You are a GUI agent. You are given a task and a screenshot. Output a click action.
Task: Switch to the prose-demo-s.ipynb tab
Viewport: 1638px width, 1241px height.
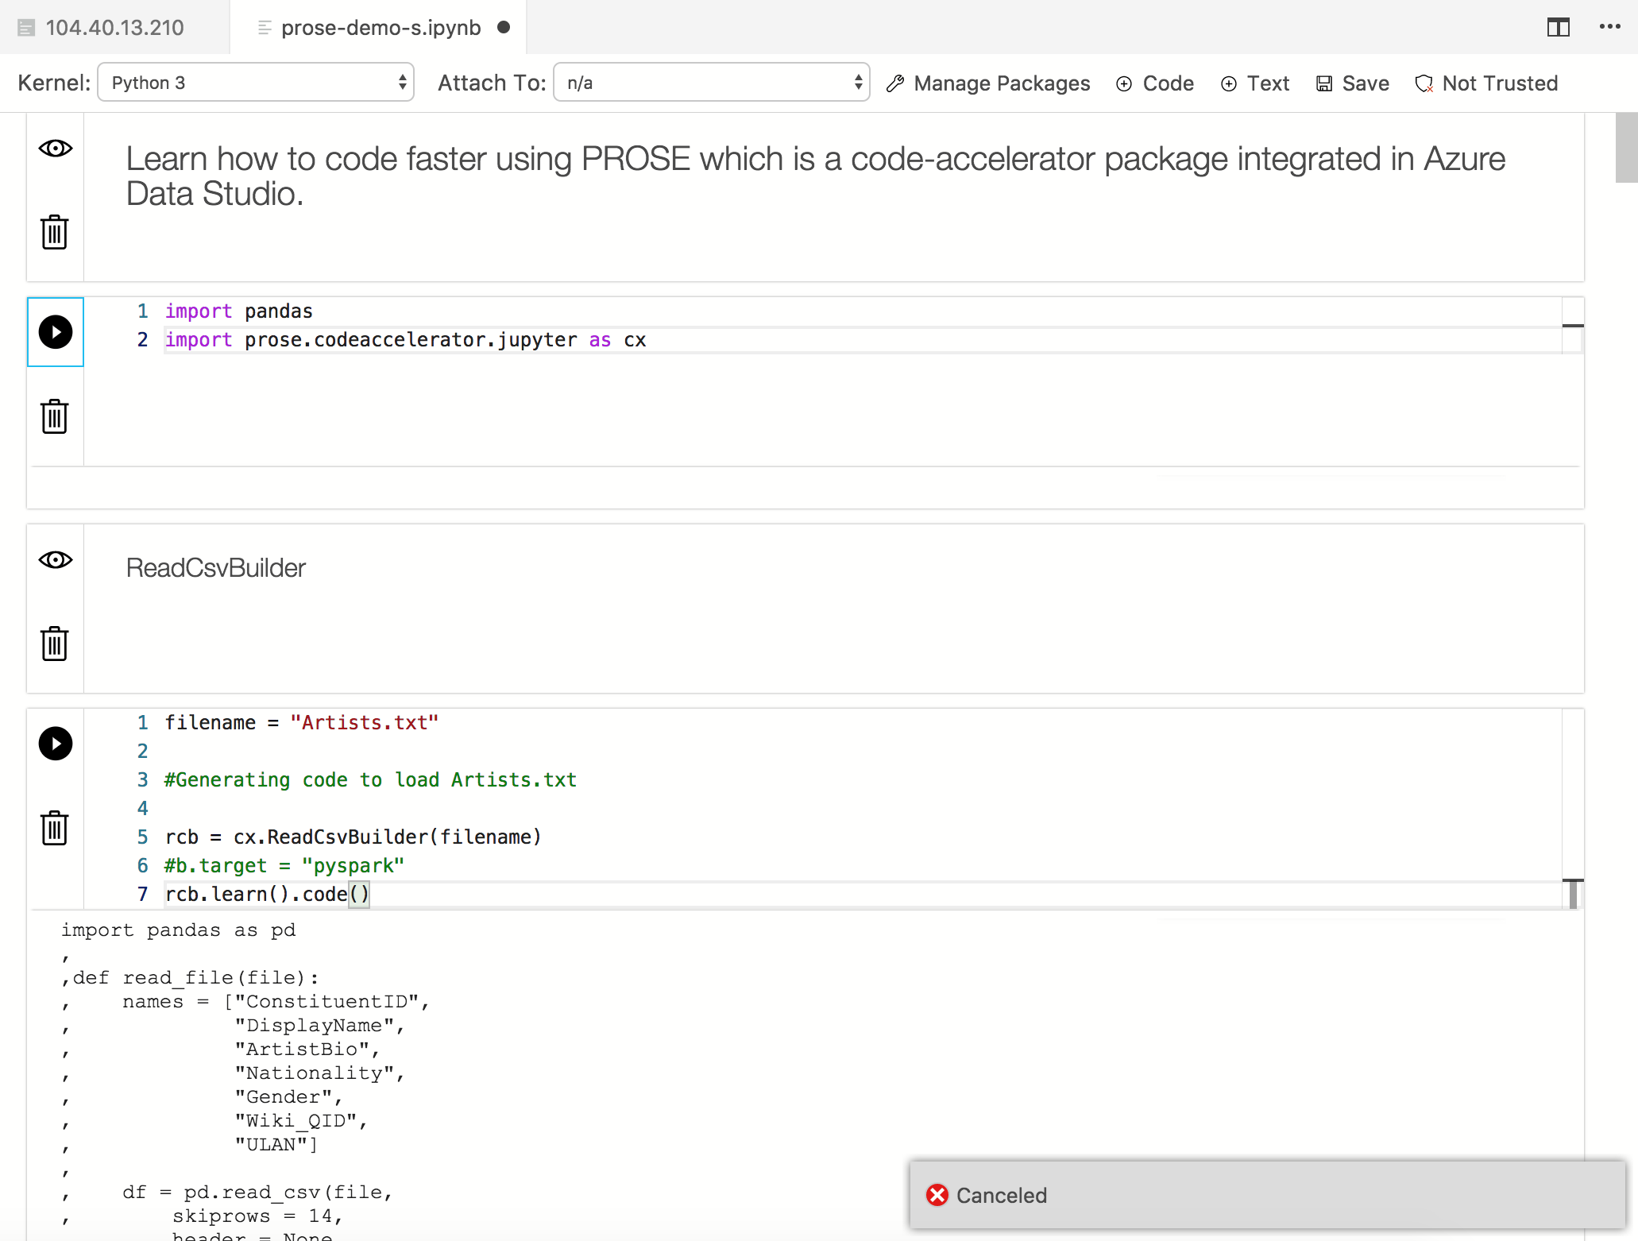tap(381, 26)
